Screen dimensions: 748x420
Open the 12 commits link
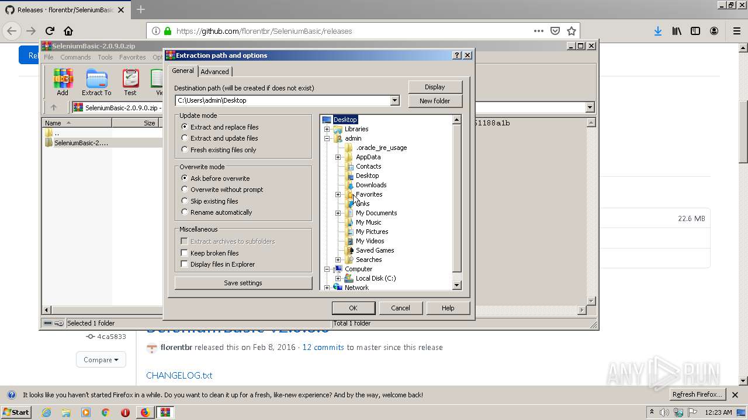(323, 347)
